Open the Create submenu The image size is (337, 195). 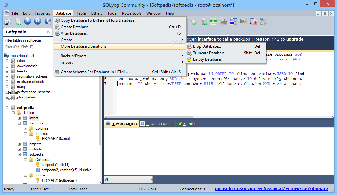pos(119,40)
